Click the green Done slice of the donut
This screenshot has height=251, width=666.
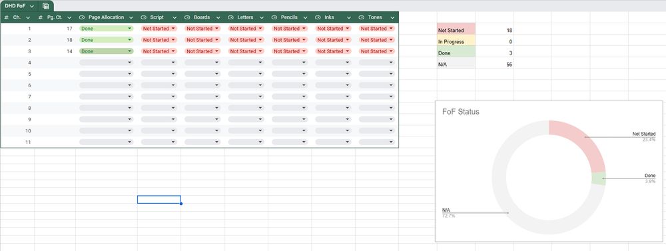(x=599, y=179)
